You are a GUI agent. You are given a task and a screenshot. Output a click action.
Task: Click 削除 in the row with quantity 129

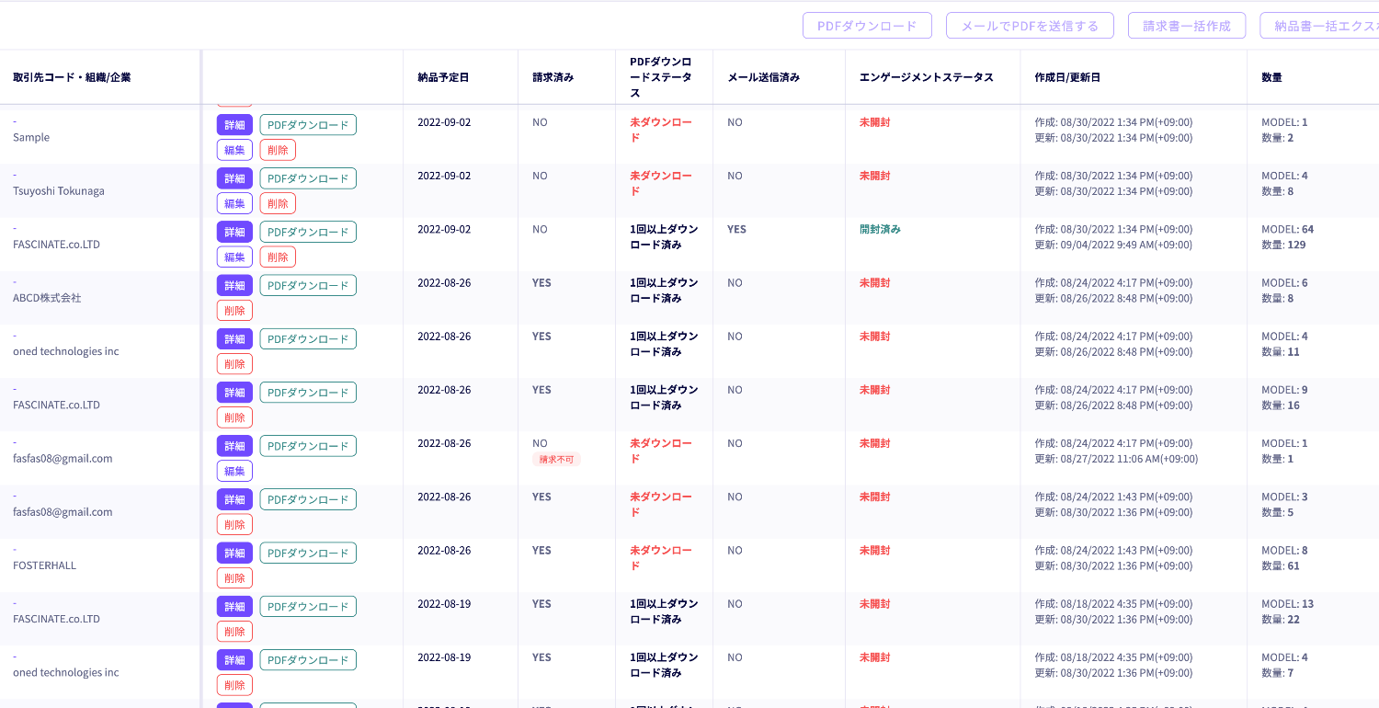tap(278, 257)
